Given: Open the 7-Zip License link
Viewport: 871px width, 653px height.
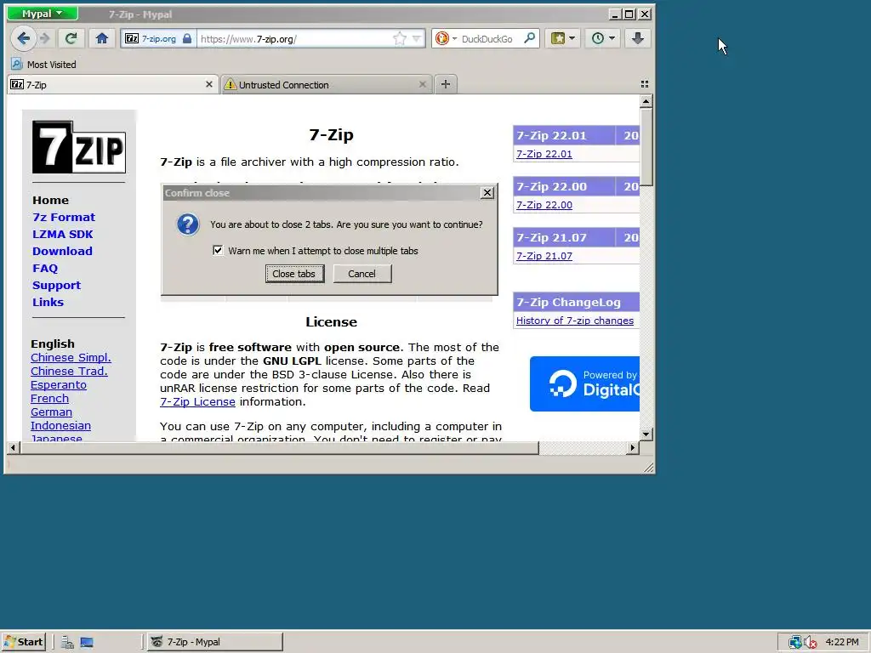Looking at the screenshot, I should pyautogui.click(x=197, y=401).
